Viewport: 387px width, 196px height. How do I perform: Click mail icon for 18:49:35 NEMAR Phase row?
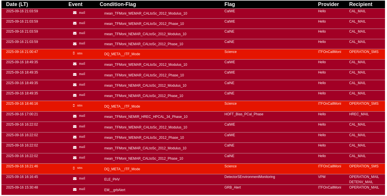click(x=75, y=95)
